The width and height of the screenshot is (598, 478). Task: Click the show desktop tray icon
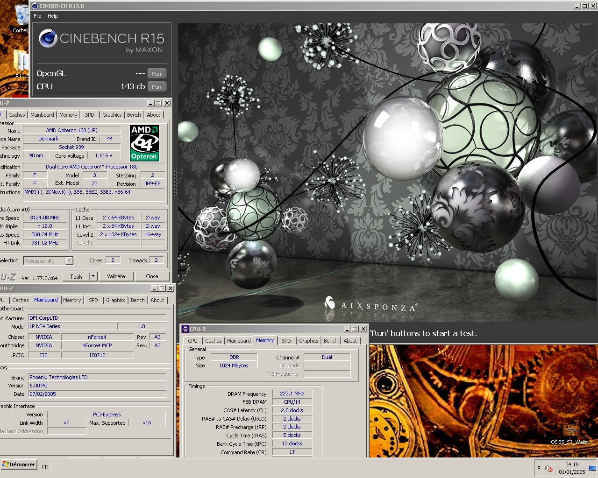592,468
